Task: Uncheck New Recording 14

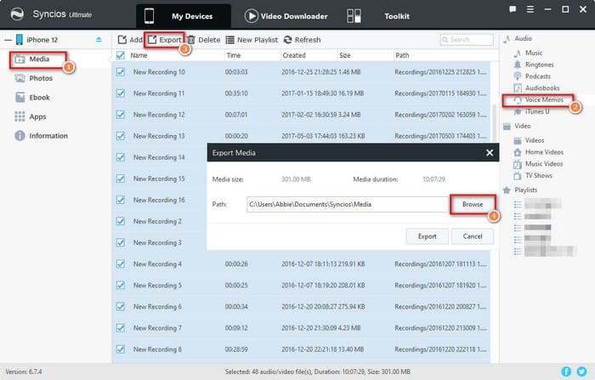Action: click(x=121, y=156)
